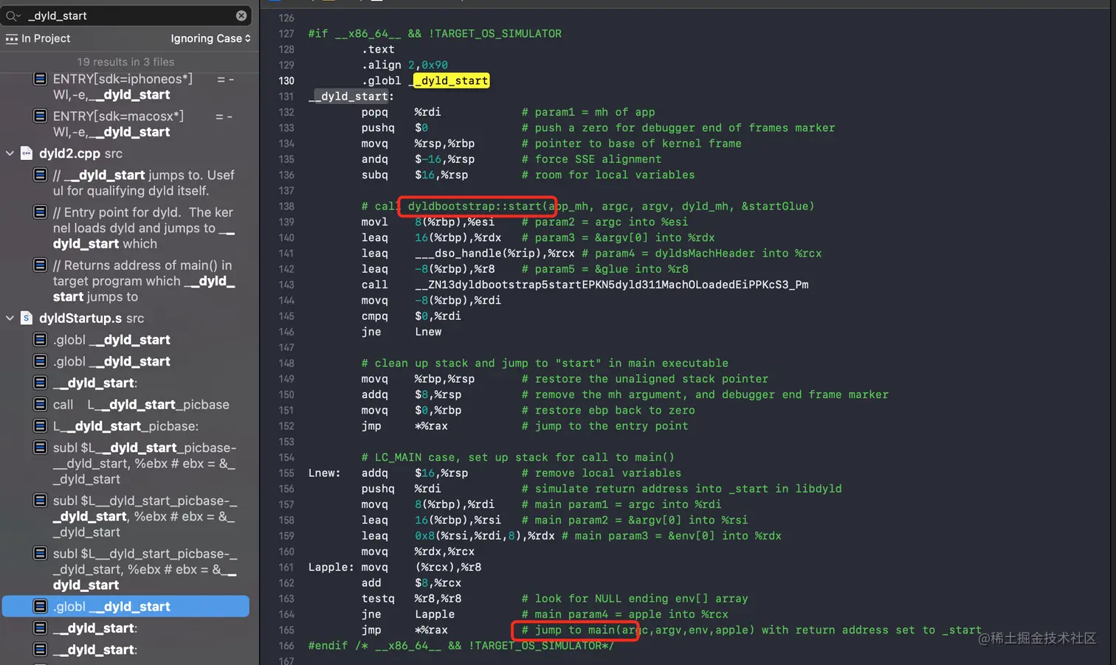
Task: Click comment '# clean up stack and jump'
Action: coord(545,363)
